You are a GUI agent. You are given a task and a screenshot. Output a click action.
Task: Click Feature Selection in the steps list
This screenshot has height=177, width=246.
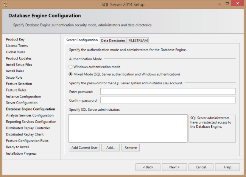coord(19,84)
